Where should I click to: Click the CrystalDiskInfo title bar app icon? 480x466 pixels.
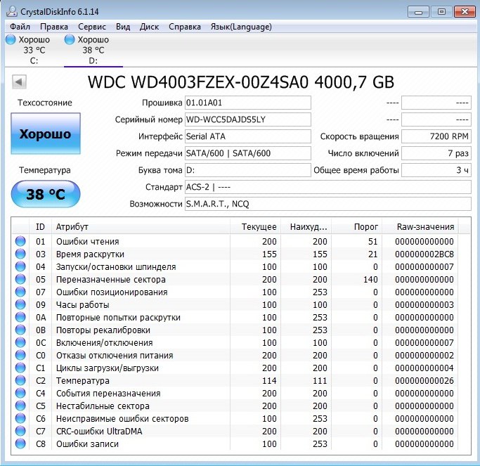(10, 11)
